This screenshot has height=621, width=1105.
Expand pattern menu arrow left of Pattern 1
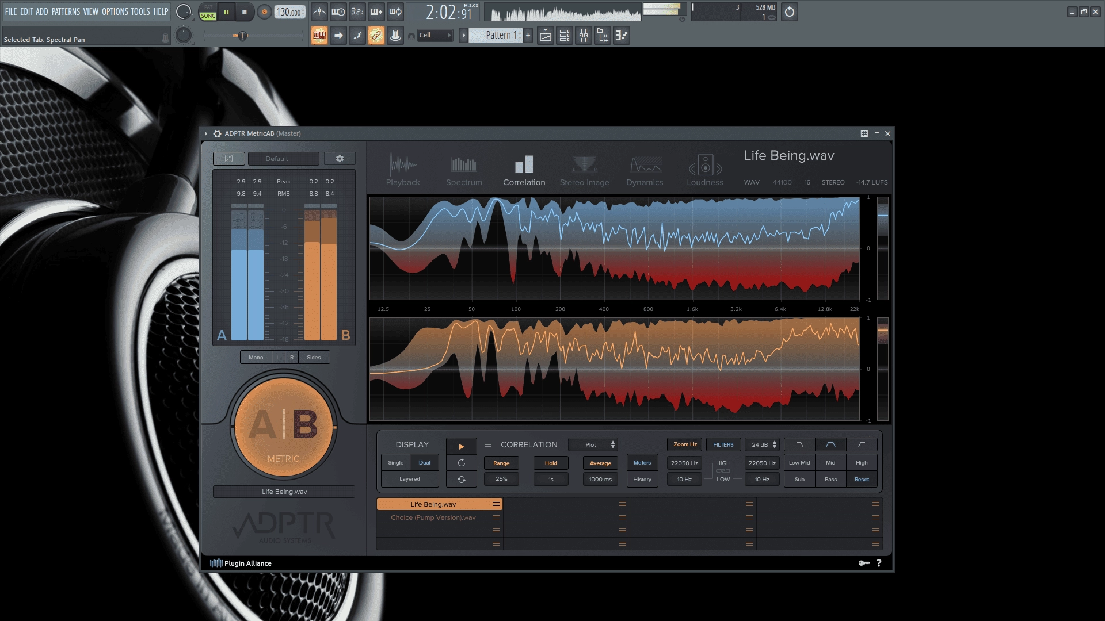[463, 35]
